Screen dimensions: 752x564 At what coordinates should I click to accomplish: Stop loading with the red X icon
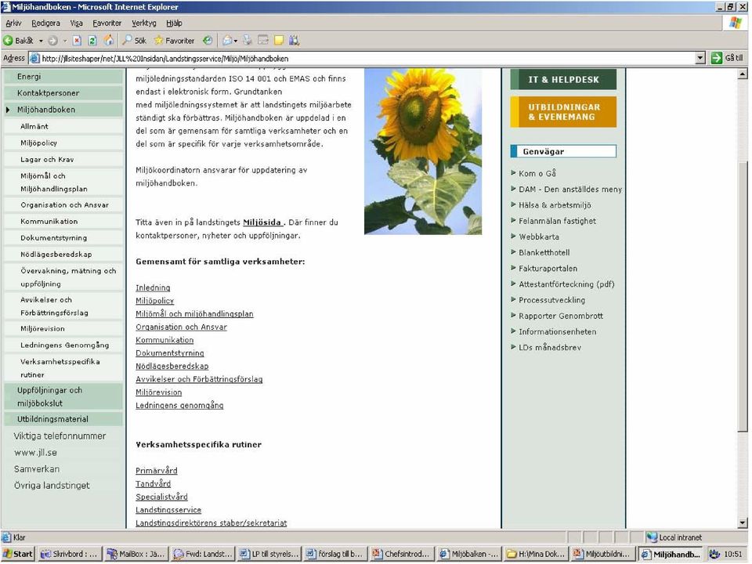tap(77, 41)
